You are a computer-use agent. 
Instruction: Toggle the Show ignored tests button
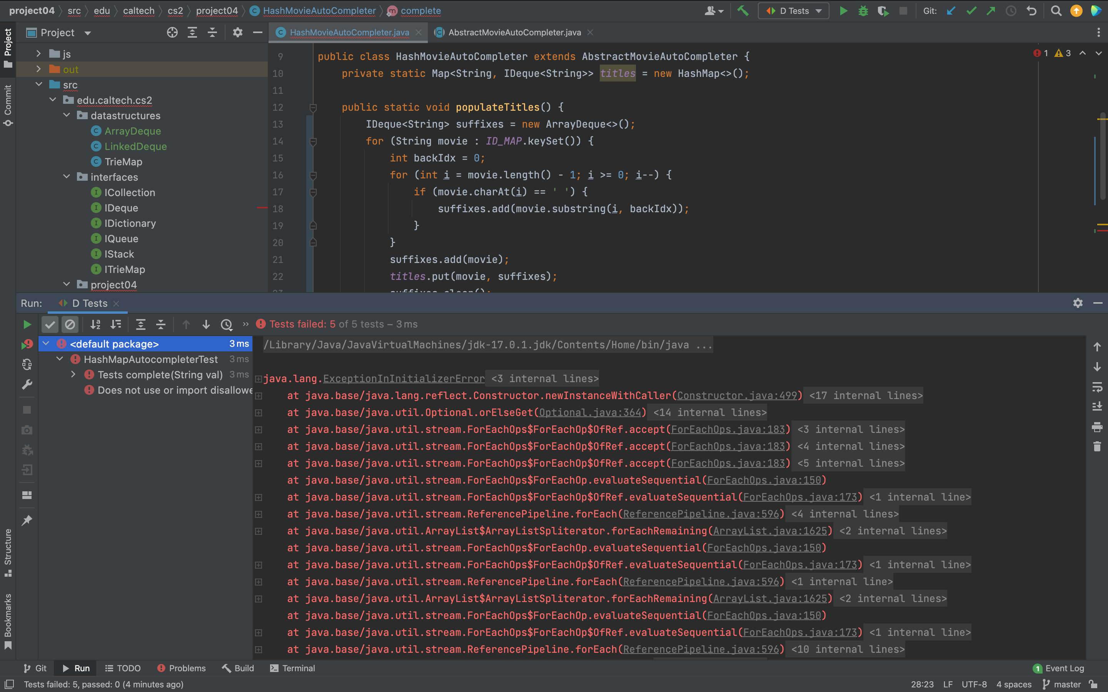pyautogui.click(x=70, y=324)
